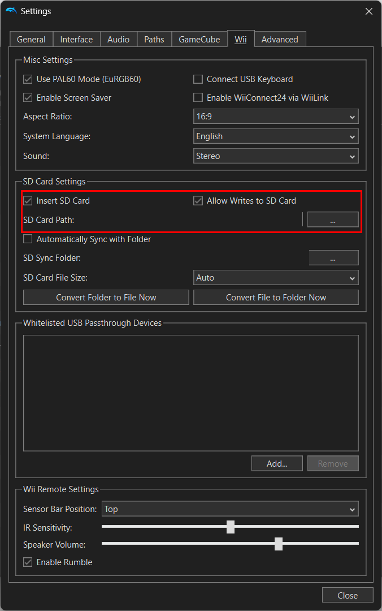Click the Close button at bottom
382x611 pixels.
(x=348, y=595)
